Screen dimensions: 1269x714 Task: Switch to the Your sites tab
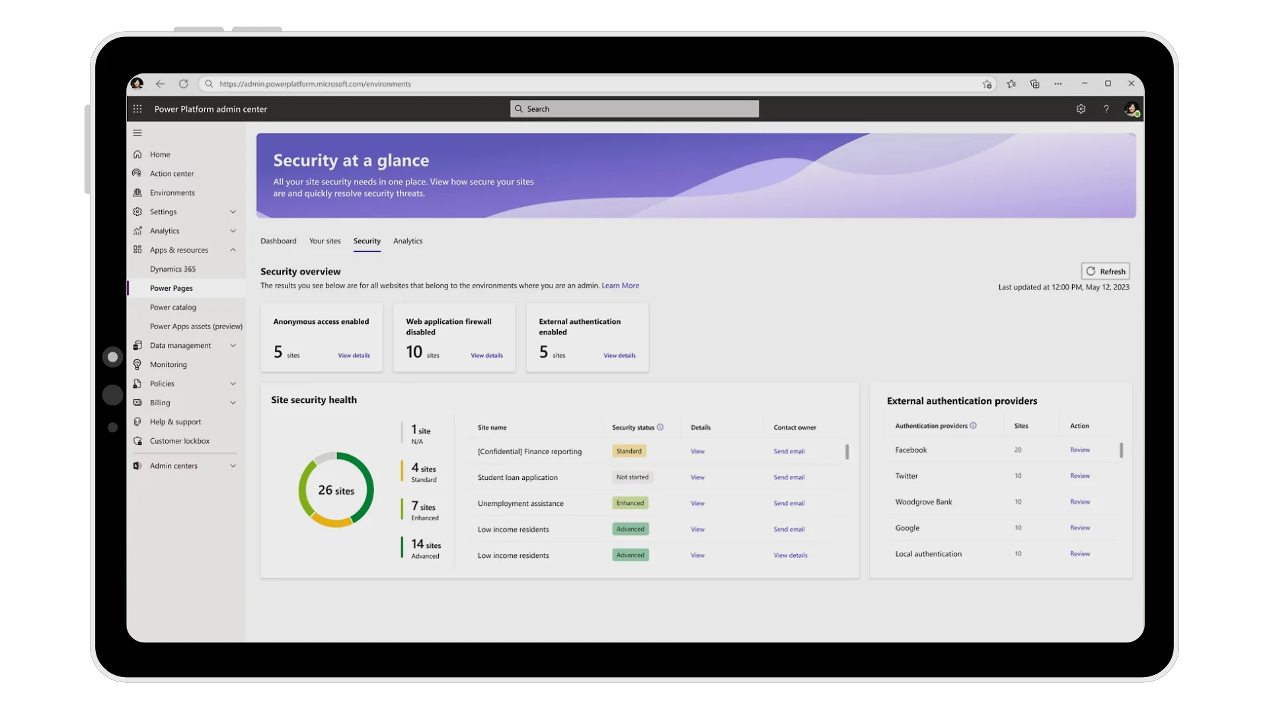click(325, 241)
